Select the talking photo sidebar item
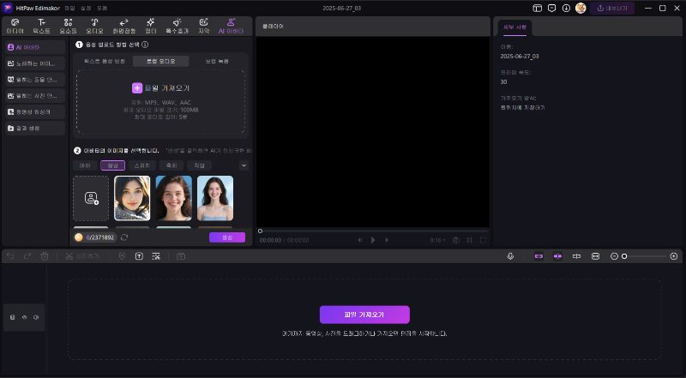 [x=35, y=96]
